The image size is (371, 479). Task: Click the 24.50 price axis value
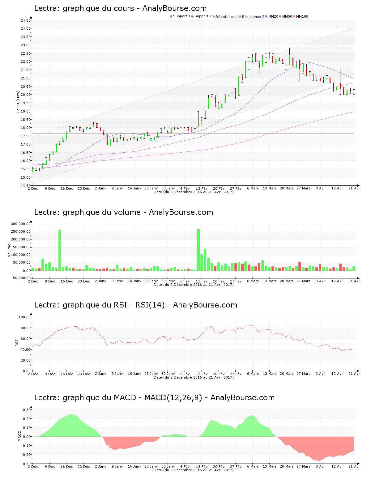click(25, 20)
